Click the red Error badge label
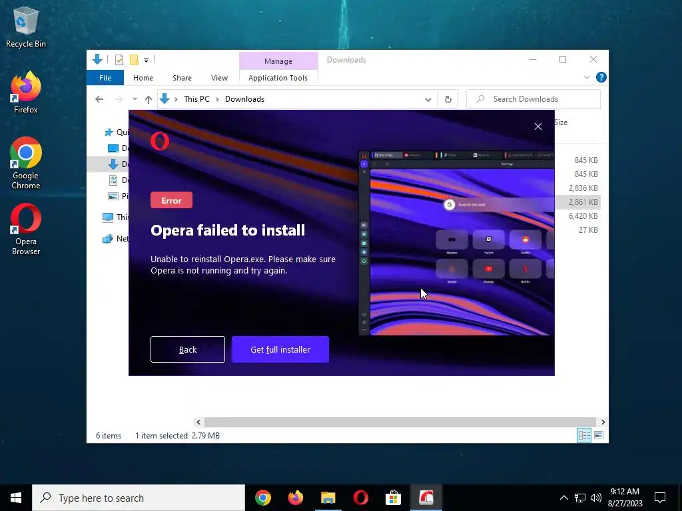The image size is (682, 511). pos(171,200)
